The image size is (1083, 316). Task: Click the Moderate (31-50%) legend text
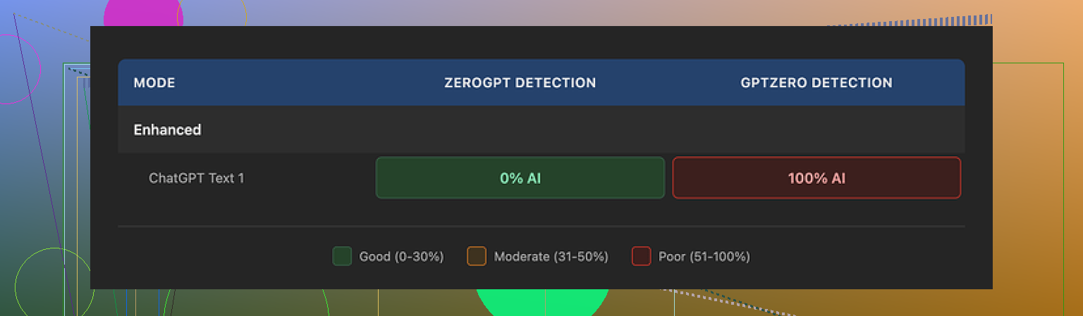[551, 257]
